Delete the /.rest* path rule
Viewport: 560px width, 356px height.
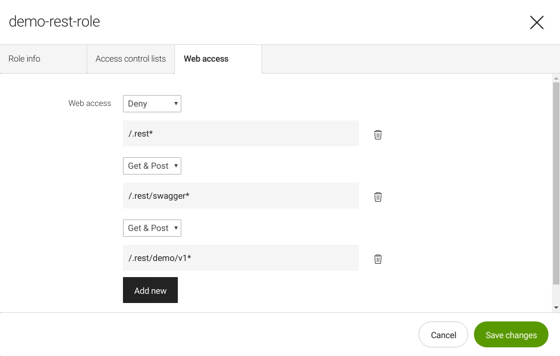[x=378, y=134]
